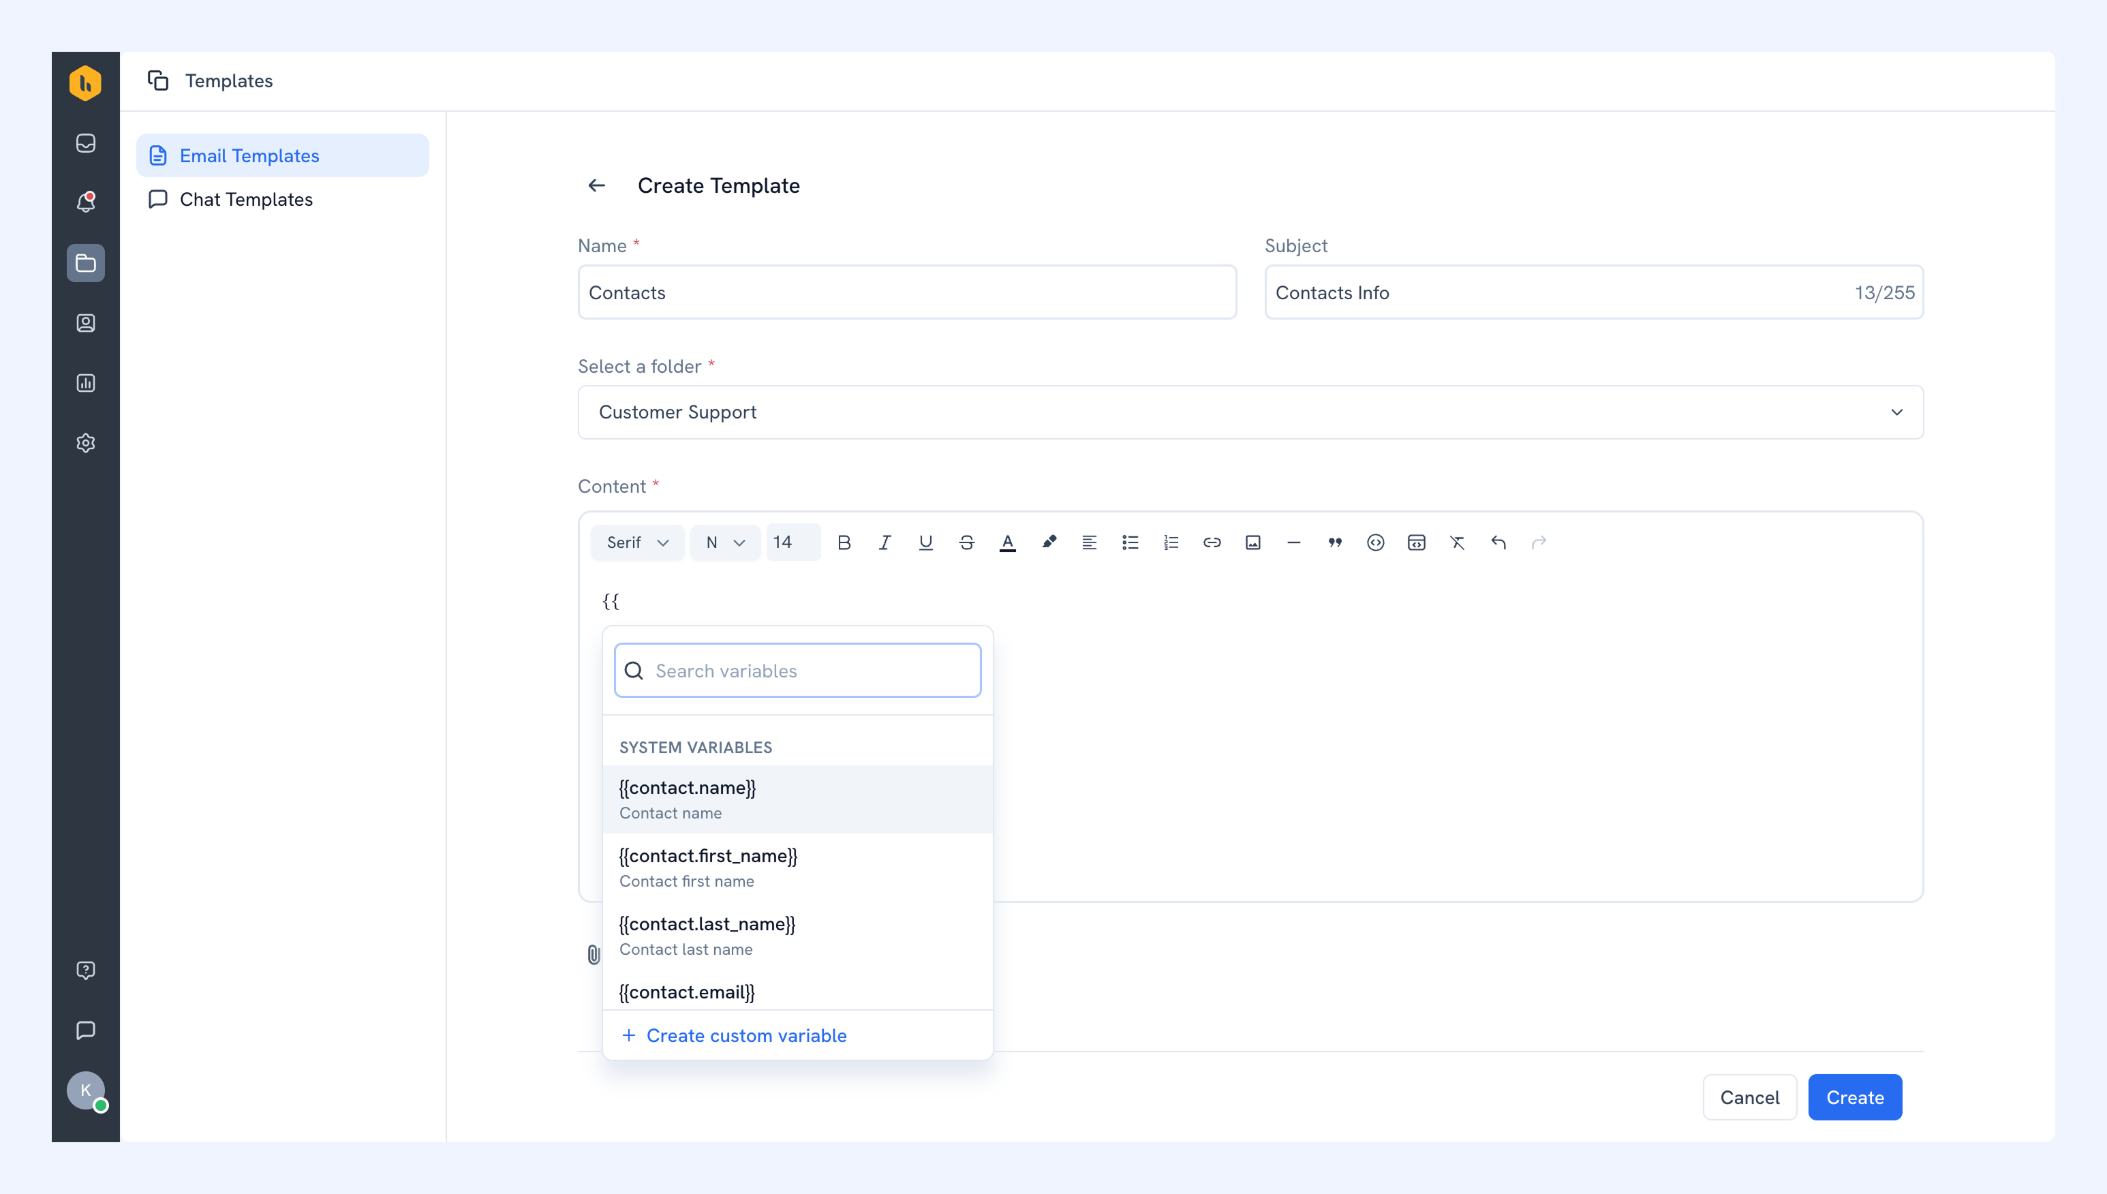Screen dimensions: 2107x1194
Task: Clear text formatting
Action: [1457, 542]
